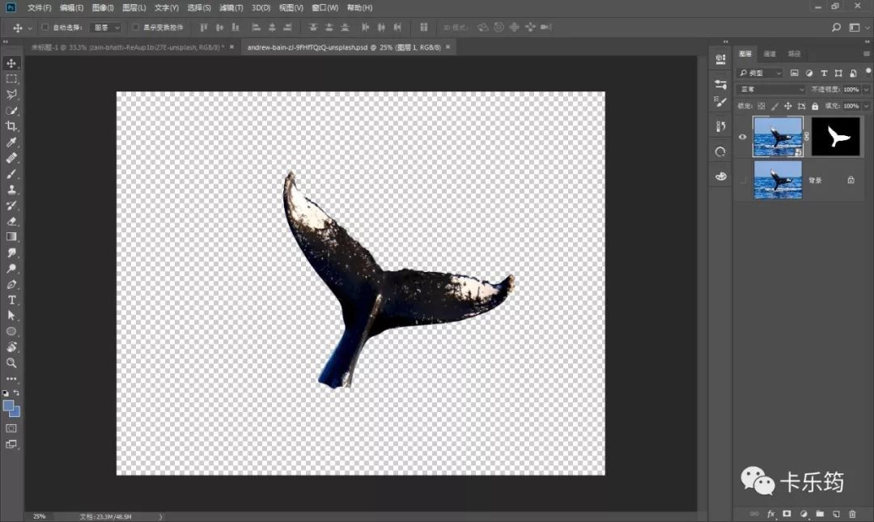The height and width of the screenshot is (522, 874).
Task: Select the Rotate View tool
Action: tap(11, 347)
